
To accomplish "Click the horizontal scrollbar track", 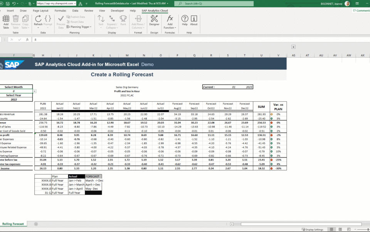I will pyautogui.click(x=301, y=224).
